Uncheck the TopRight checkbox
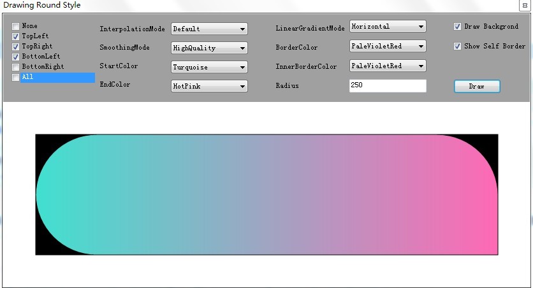533x288 pixels. click(x=16, y=47)
